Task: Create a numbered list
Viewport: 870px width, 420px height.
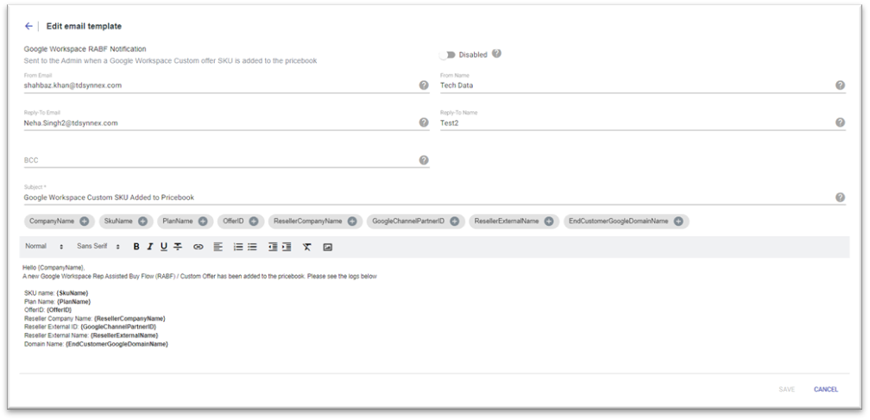Action: [238, 248]
